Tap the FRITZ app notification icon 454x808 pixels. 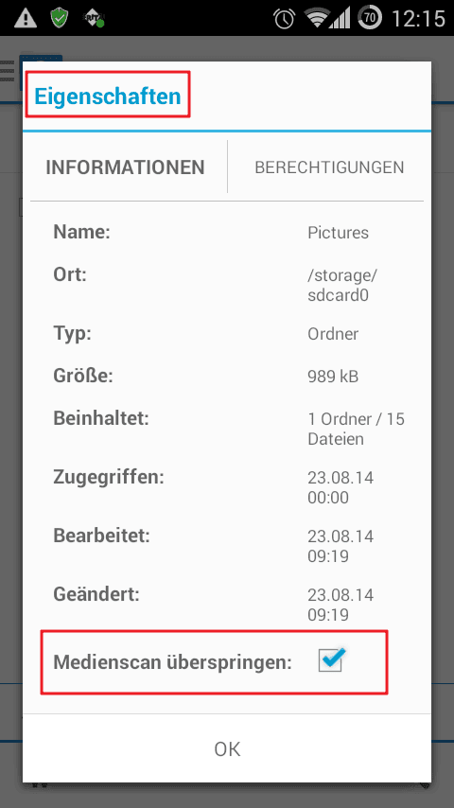(94, 19)
